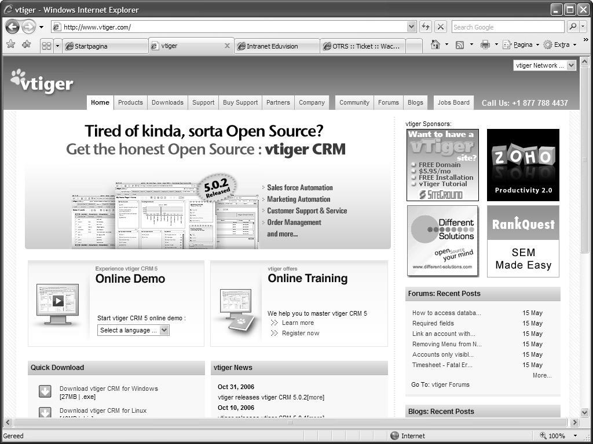Click the Learn more link
593x444 pixels.
[x=298, y=323]
